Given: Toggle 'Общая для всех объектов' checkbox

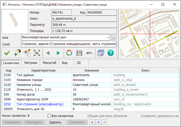Looking at the screenshot, I should pyautogui.click(x=85, y=116).
